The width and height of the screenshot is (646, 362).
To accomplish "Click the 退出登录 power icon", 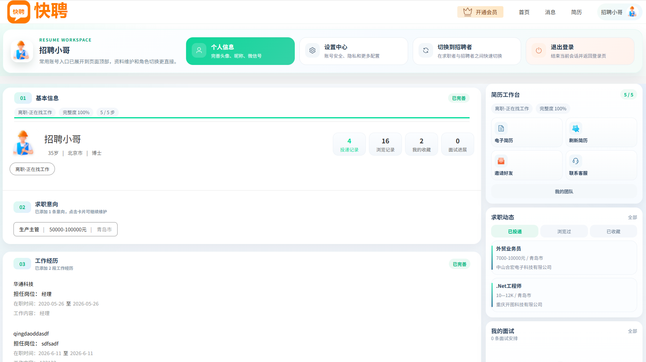I will click(x=539, y=50).
